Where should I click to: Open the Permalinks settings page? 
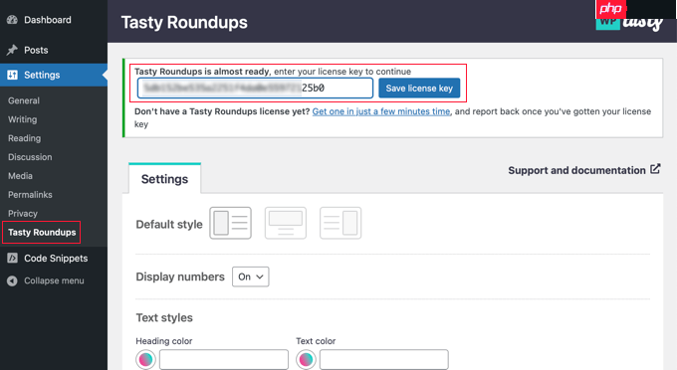[x=30, y=195]
